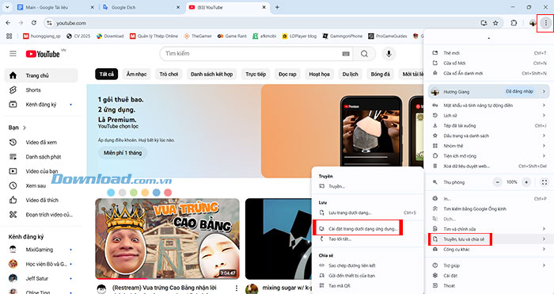Choose Thẻ mới from the Chrome menu
Image resolution: width=554 pixels, height=294 pixels.
tap(488, 53)
